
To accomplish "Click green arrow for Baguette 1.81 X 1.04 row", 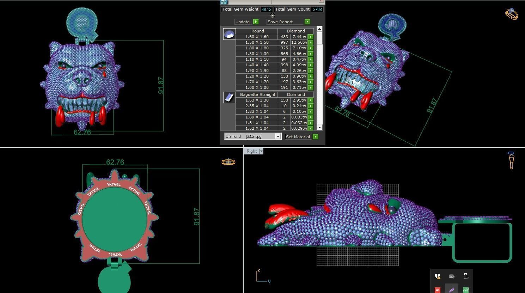I will pyautogui.click(x=311, y=123).
